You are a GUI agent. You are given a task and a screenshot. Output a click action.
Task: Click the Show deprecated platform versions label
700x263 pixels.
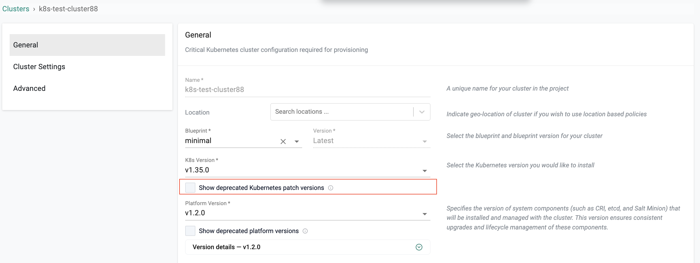(x=249, y=231)
